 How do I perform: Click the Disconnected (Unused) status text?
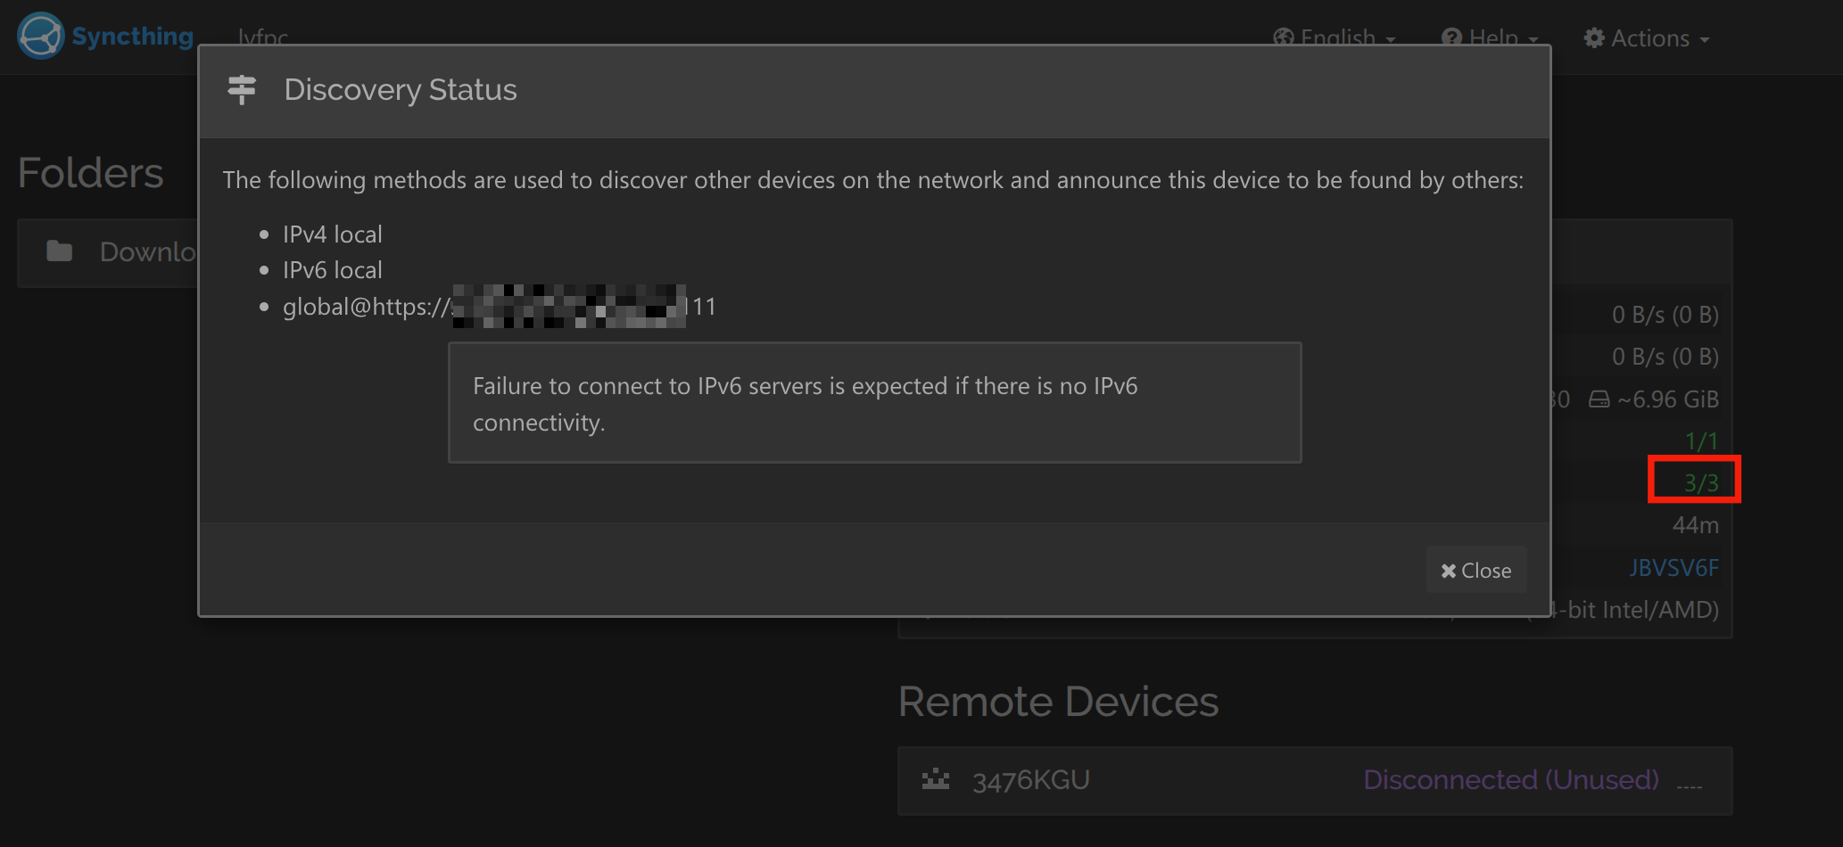(x=1510, y=780)
